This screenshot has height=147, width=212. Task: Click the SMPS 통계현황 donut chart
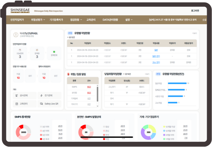23,132
